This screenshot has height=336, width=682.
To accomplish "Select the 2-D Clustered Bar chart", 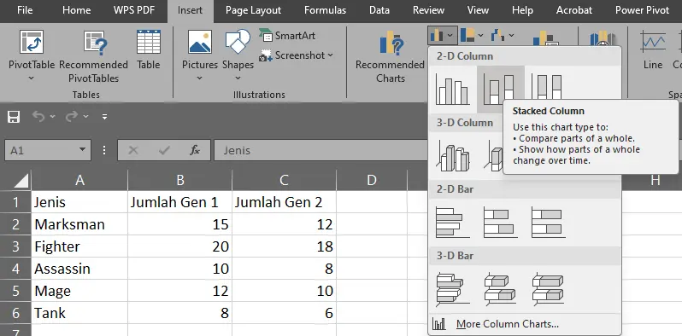I will [453, 223].
